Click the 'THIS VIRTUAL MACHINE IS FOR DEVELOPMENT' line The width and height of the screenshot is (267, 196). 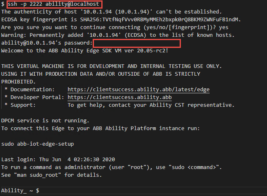click(112, 66)
